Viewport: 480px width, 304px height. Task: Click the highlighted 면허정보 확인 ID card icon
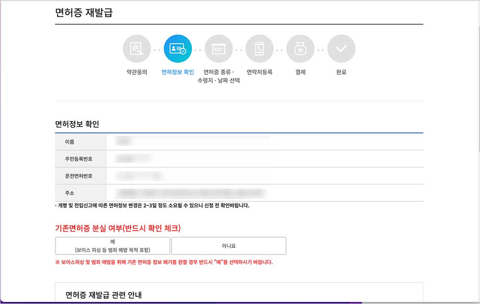(x=178, y=48)
